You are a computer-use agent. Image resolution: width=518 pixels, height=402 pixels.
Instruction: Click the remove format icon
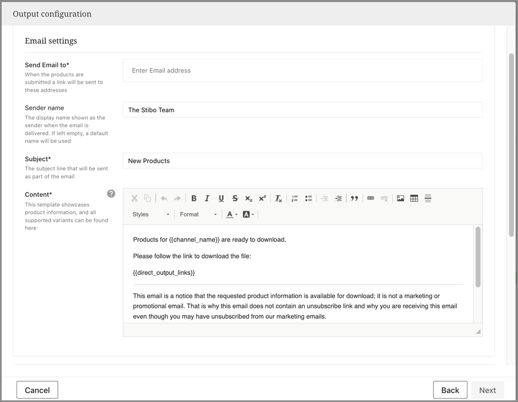point(278,199)
